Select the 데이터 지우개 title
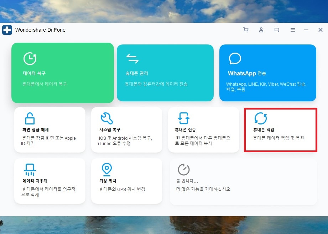 pos(35,181)
